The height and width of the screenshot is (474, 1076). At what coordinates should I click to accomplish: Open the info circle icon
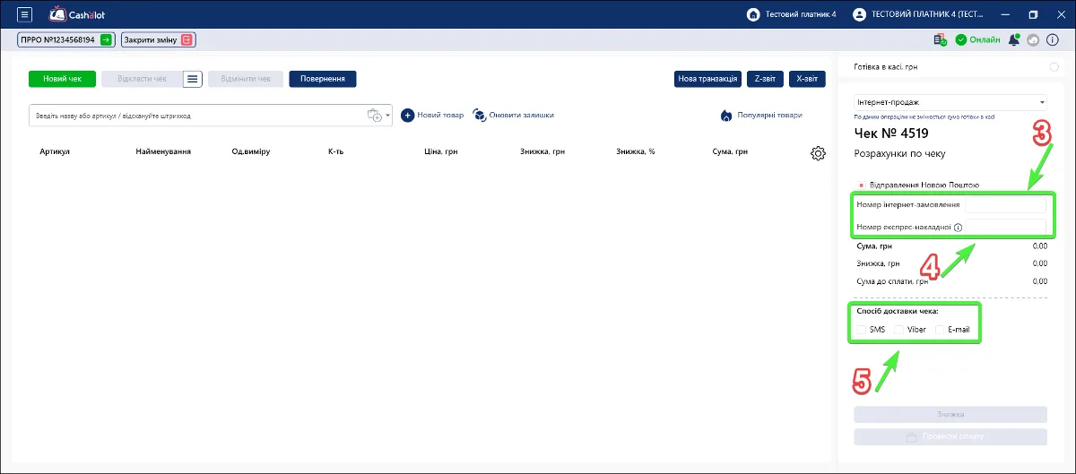1053,39
